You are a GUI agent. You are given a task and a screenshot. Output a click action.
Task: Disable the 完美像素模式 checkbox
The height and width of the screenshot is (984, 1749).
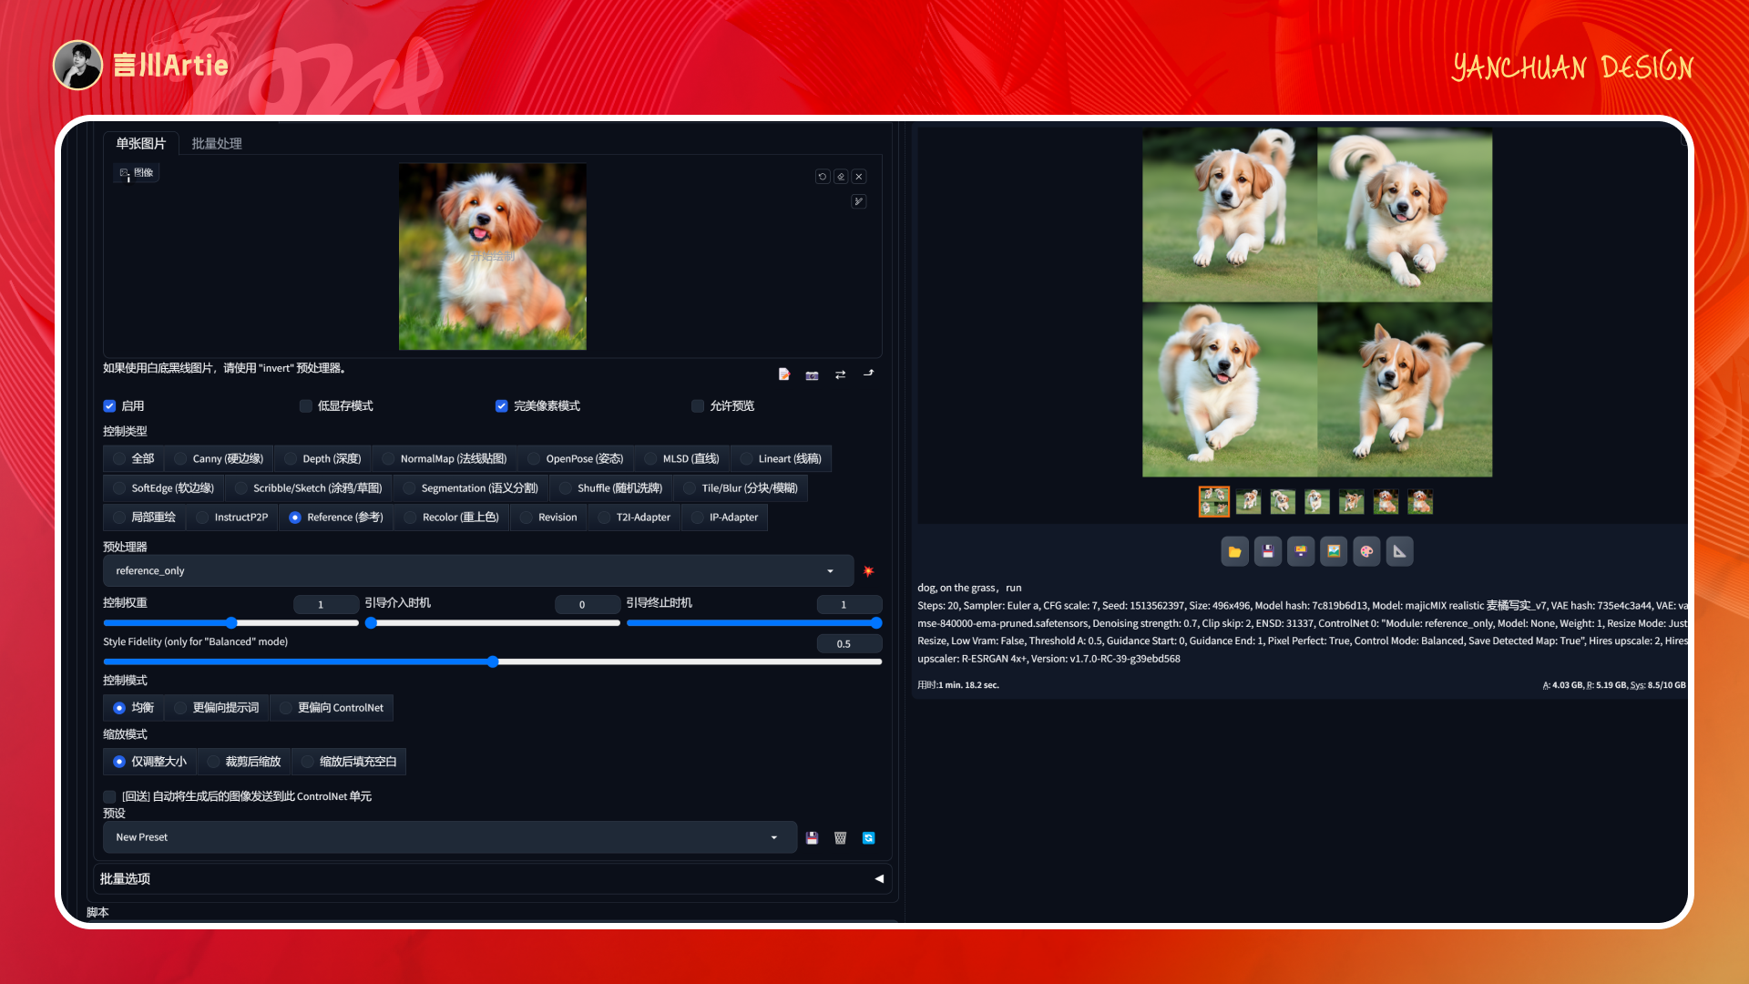pyautogui.click(x=502, y=406)
